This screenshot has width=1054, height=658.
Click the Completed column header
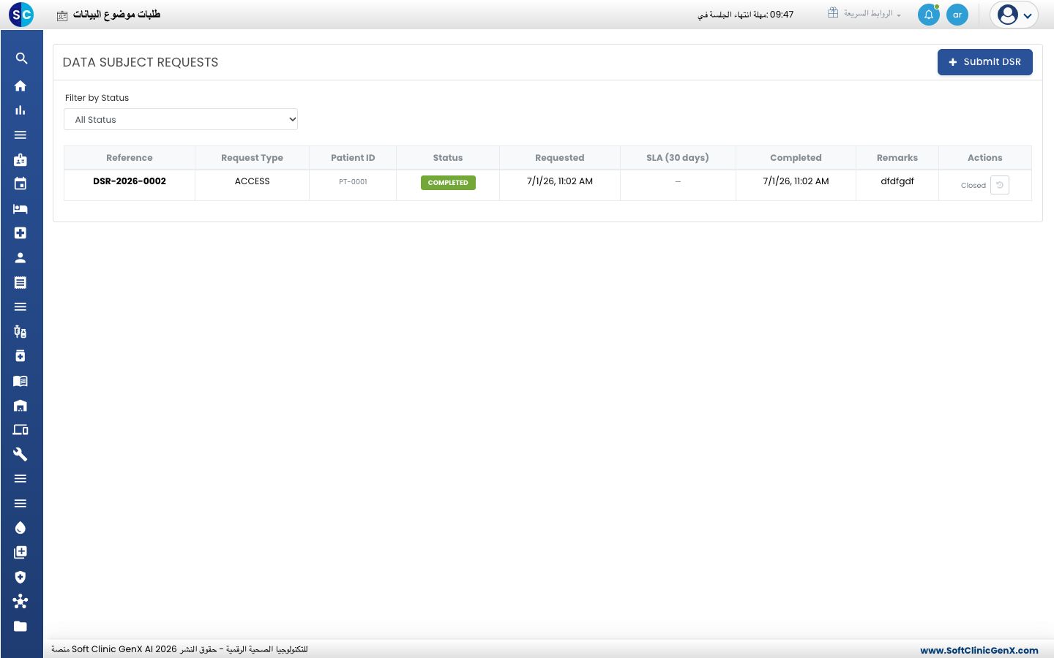pyautogui.click(x=796, y=158)
